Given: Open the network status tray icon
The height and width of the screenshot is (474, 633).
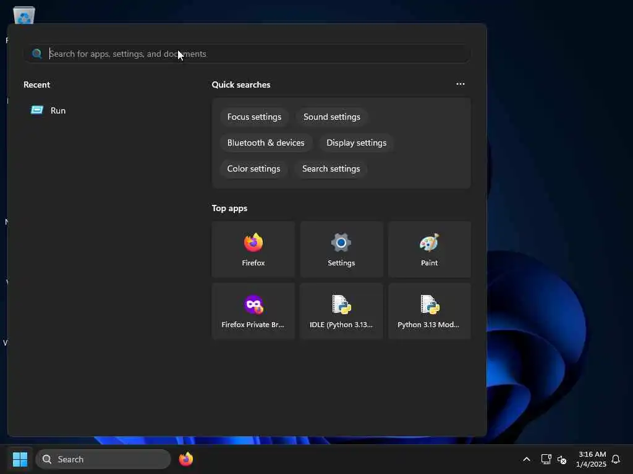Looking at the screenshot, I should point(546,459).
